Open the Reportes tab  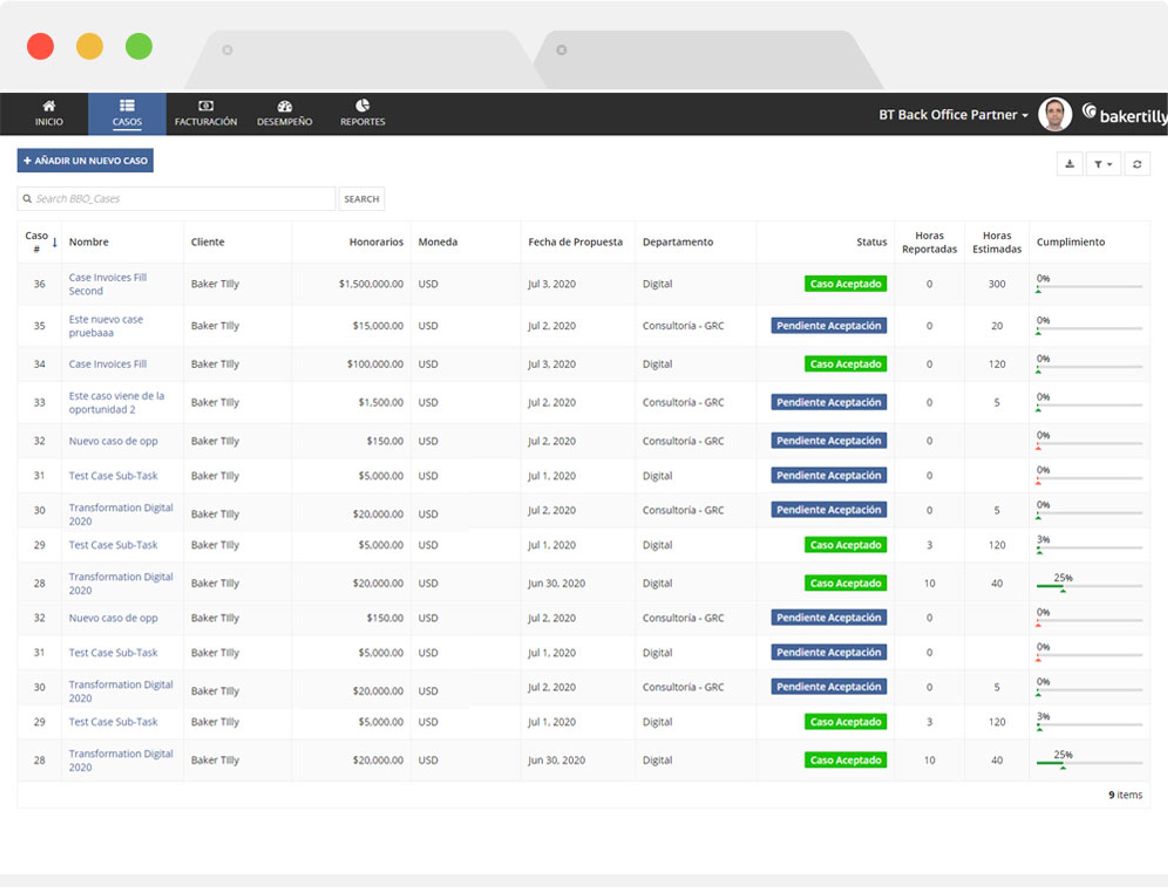pos(362,114)
